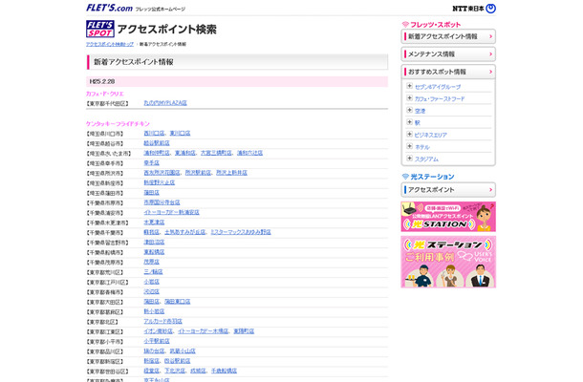
Task: Open the 蒲田東口店 link
Action: 178,302
